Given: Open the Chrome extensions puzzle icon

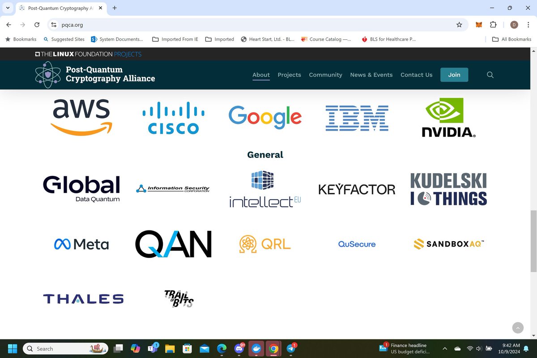Looking at the screenshot, I should coord(493,25).
